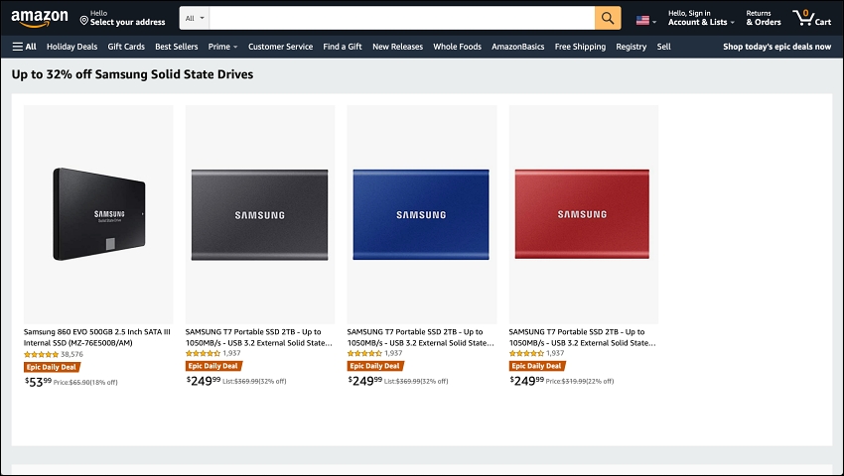Click the Select your address location link
The height and width of the screenshot is (476, 844).
click(123, 18)
